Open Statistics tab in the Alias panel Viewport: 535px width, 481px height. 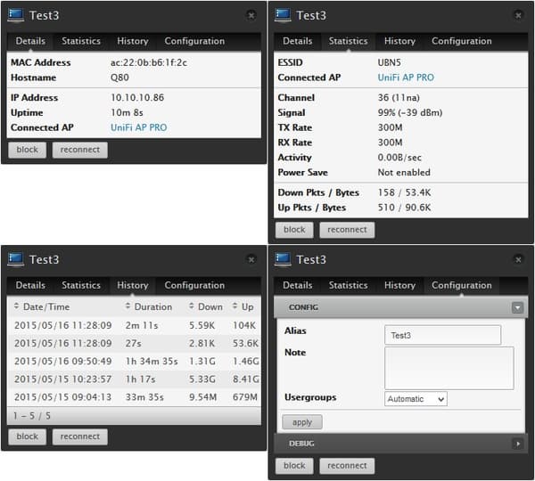[348, 285]
